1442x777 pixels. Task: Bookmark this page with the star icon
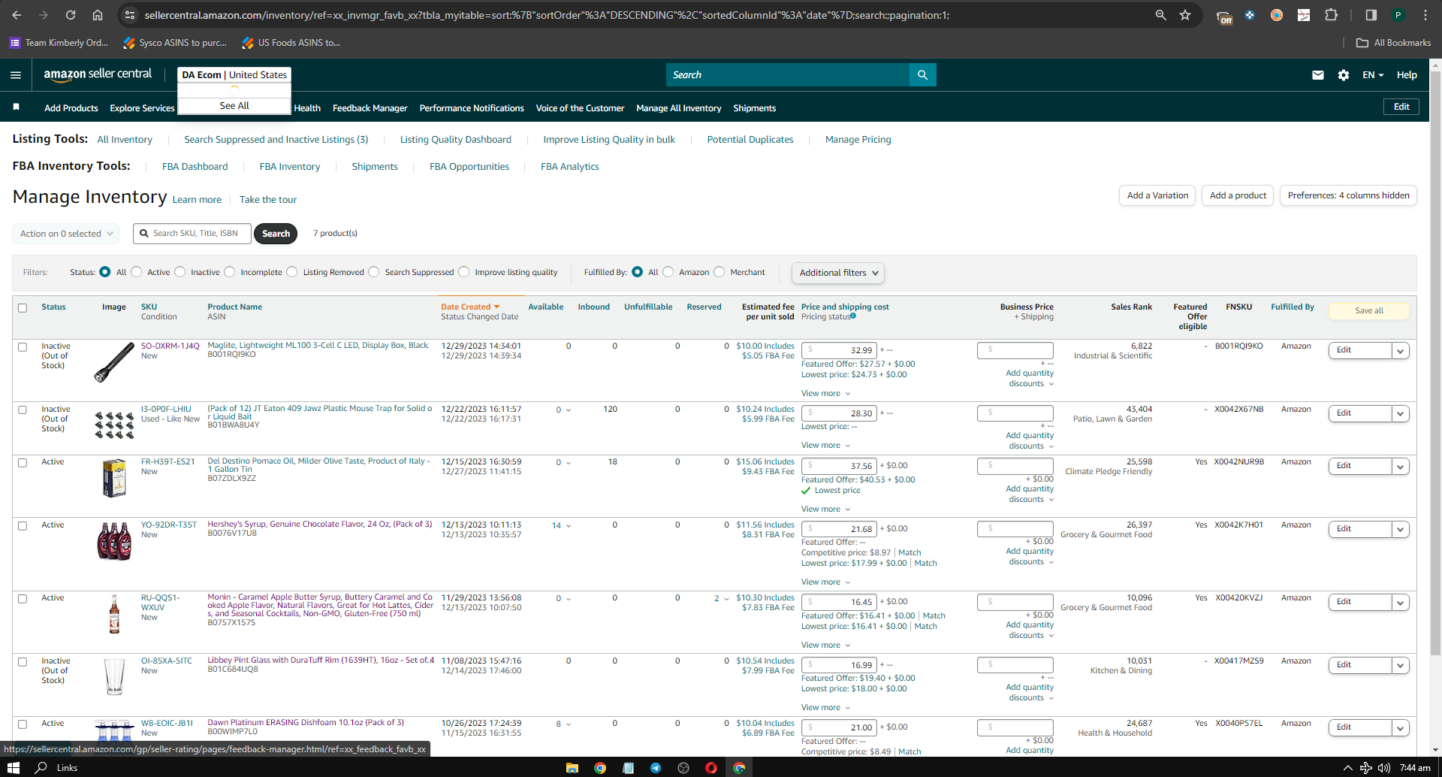click(x=1185, y=15)
